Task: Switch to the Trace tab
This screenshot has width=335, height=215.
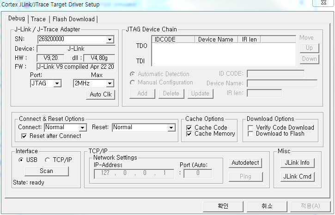Action: [x=38, y=19]
